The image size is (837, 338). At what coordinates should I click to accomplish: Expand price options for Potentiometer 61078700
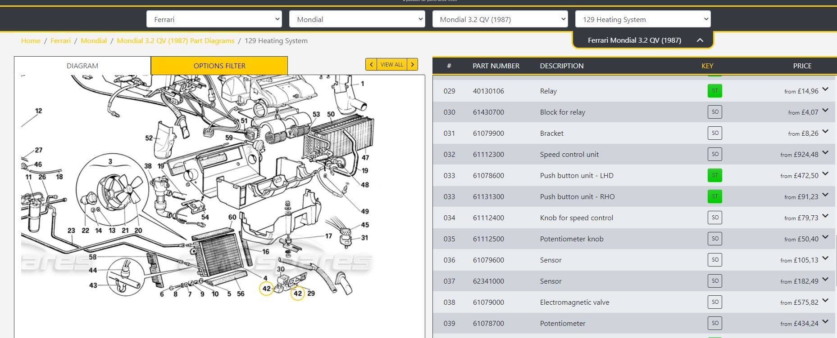(825, 322)
